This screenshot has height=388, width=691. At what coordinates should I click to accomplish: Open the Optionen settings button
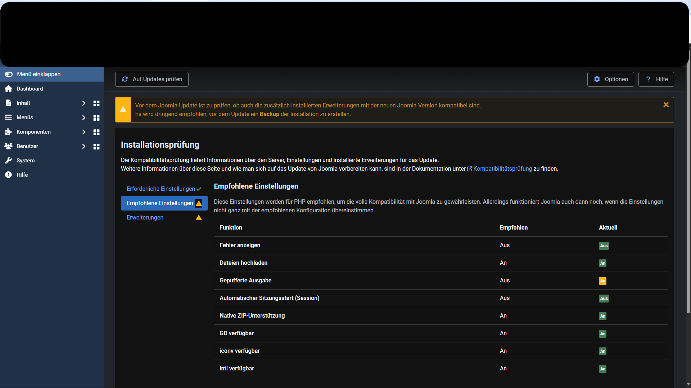(x=610, y=79)
